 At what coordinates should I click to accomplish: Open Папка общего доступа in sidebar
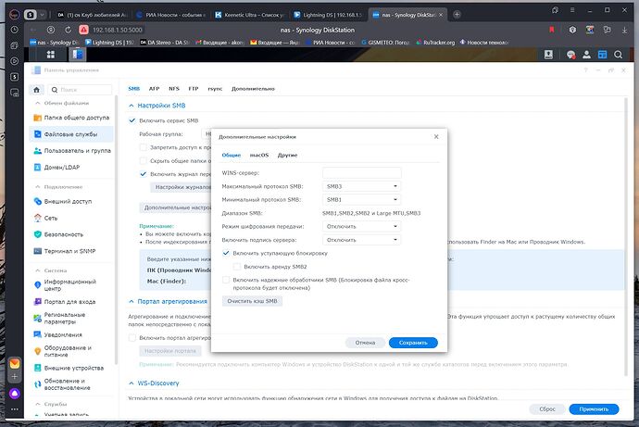click(x=71, y=118)
